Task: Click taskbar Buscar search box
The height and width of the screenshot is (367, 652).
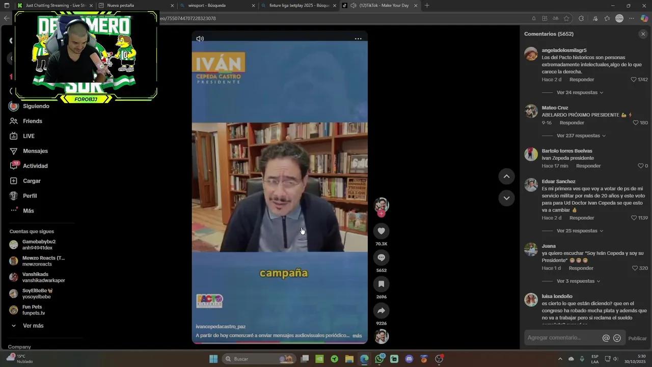Action: point(259,359)
